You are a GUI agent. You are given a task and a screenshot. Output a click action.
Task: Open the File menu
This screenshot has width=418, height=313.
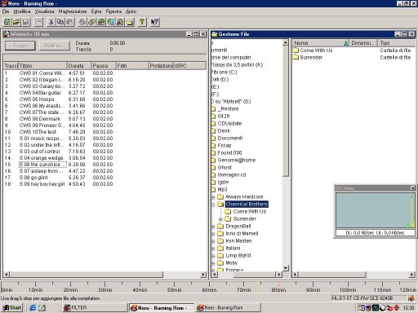(6, 11)
